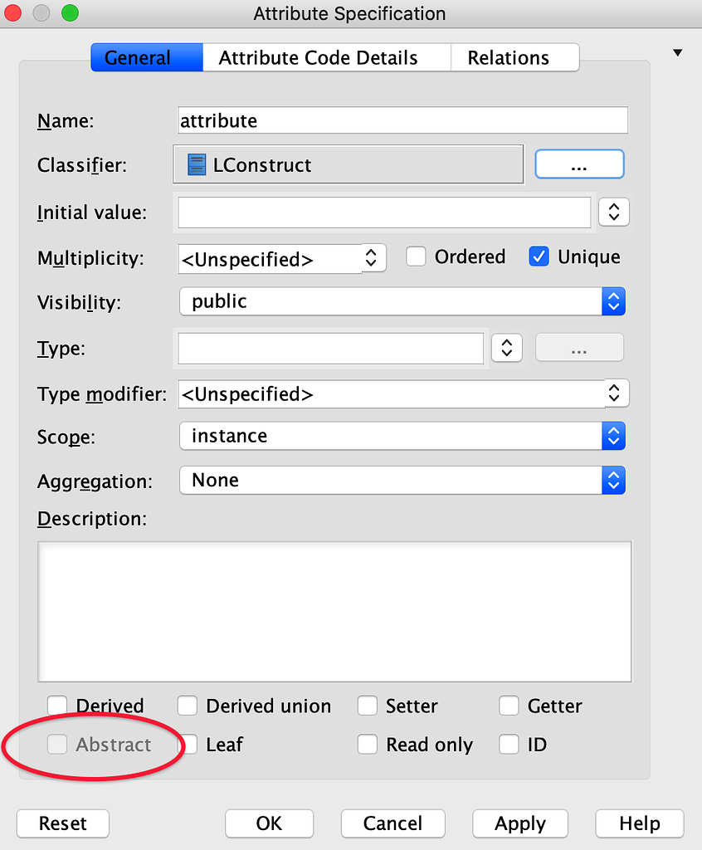This screenshot has height=850, width=702.
Task: Click the Reset button
Action: coord(62,823)
